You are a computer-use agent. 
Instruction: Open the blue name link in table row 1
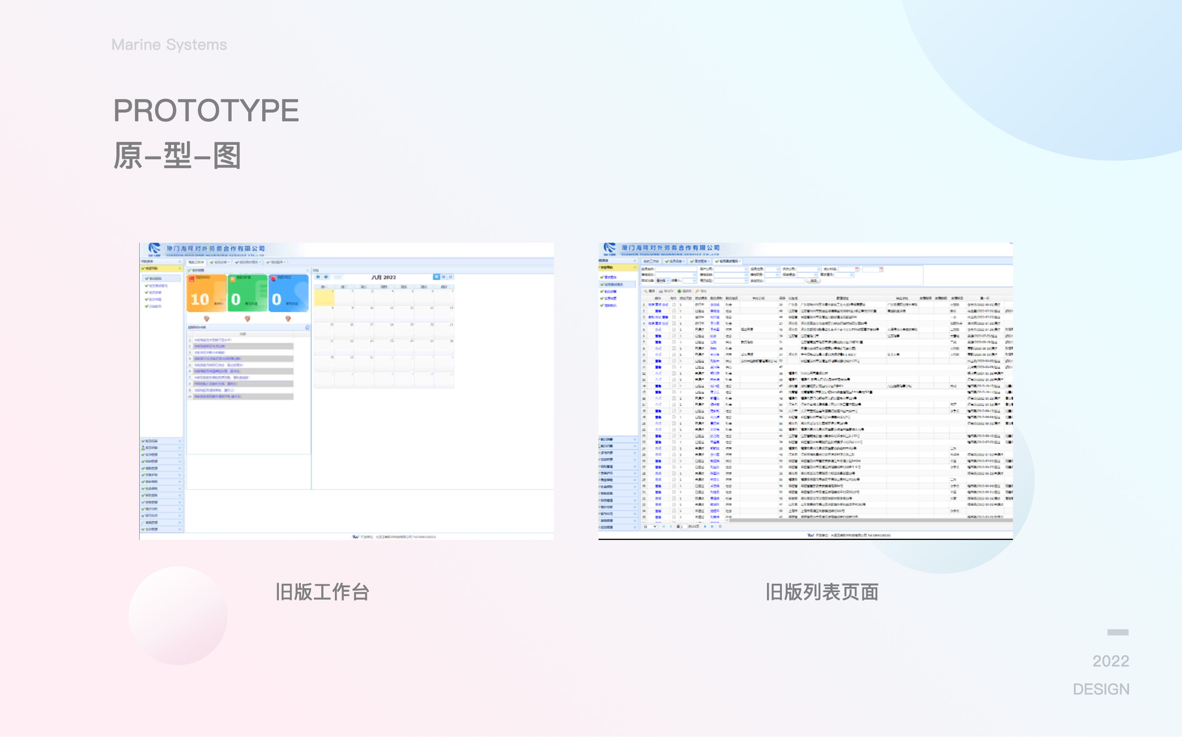[x=715, y=305]
